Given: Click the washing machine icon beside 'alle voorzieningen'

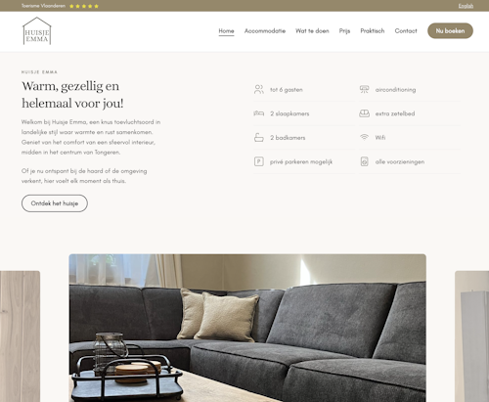Looking at the screenshot, I should (x=364, y=161).
